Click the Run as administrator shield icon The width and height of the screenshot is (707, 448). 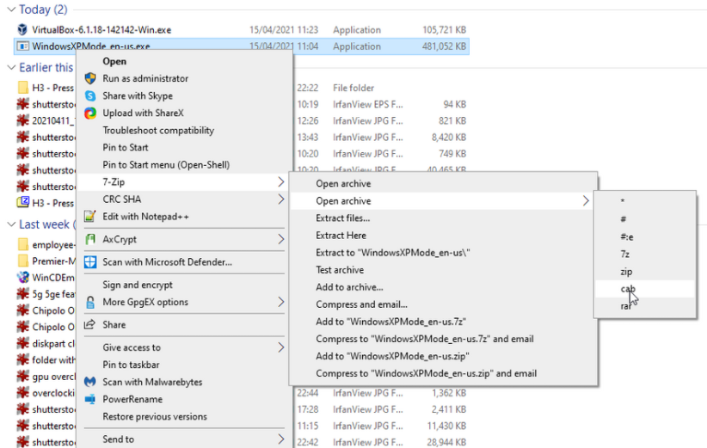click(90, 78)
